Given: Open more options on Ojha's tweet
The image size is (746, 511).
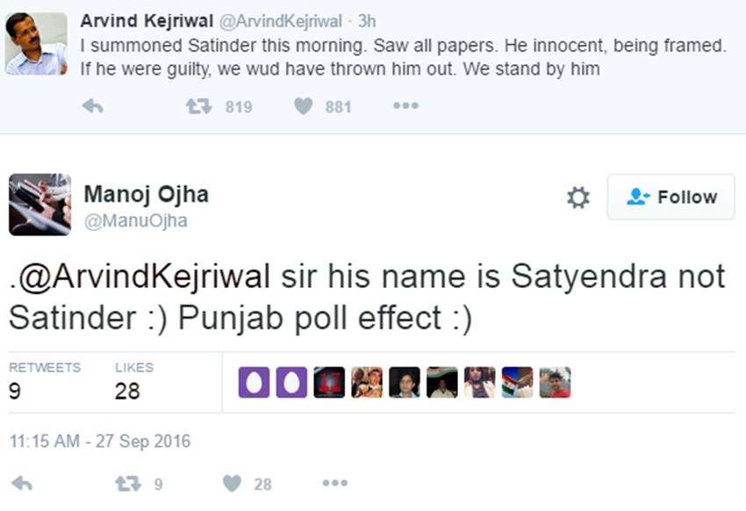Looking at the screenshot, I should coord(334,483).
